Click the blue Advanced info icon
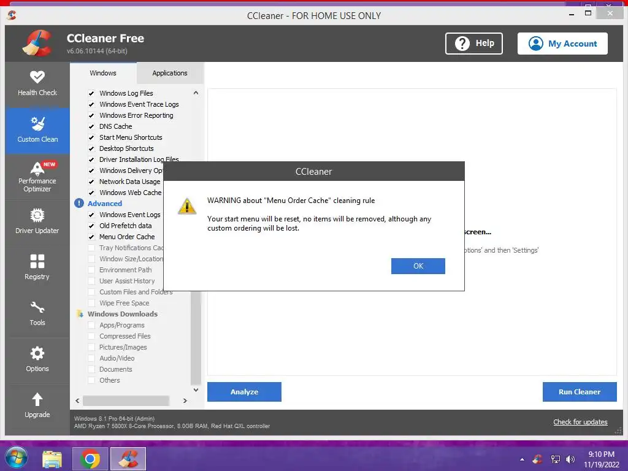The width and height of the screenshot is (628, 471). click(x=79, y=204)
